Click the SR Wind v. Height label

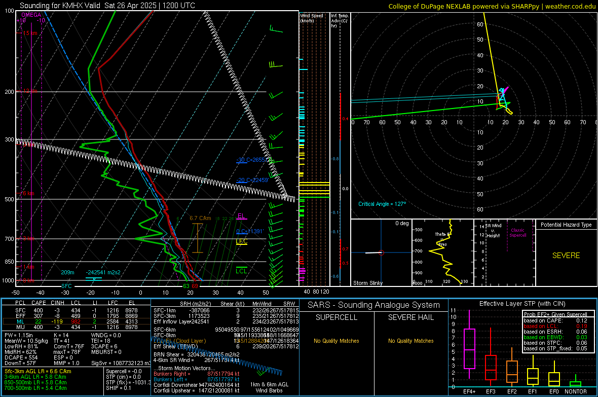tap(494, 231)
